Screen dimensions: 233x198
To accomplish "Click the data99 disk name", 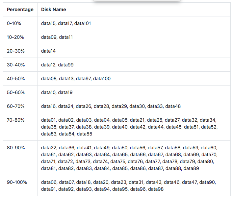I will click(66, 65).
